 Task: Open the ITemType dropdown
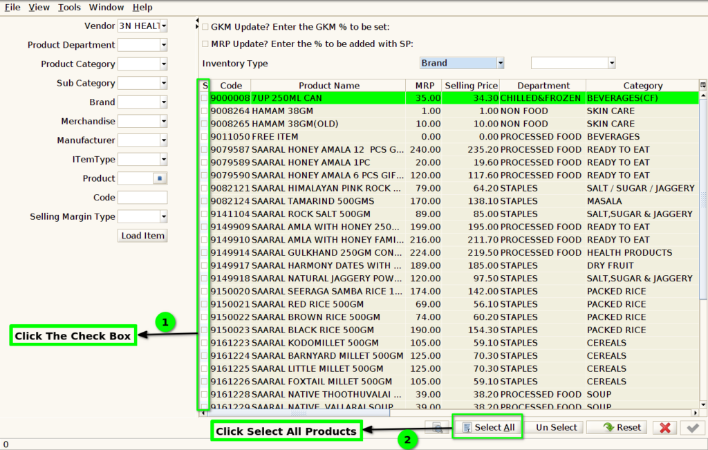coord(163,159)
